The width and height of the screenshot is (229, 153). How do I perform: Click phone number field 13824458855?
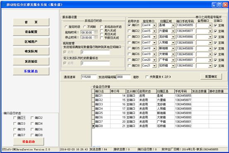tap(186, 25)
